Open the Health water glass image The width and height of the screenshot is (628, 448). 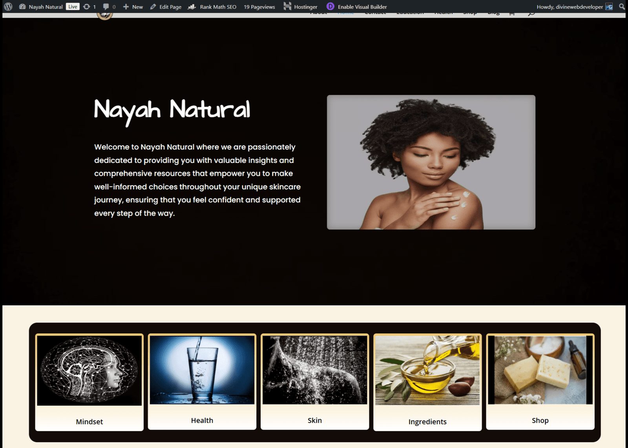click(202, 370)
